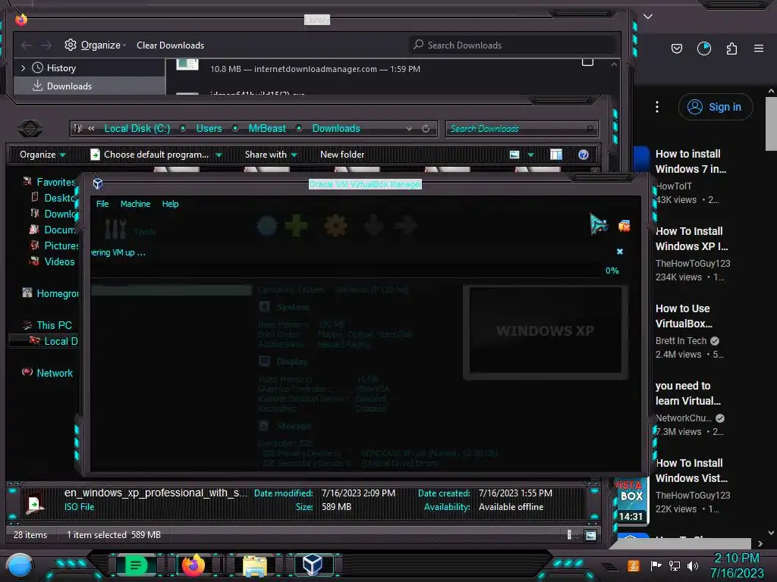Image resolution: width=777 pixels, height=582 pixels.
Task: Cancel the VM power-up progress
Action: coord(619,252)
